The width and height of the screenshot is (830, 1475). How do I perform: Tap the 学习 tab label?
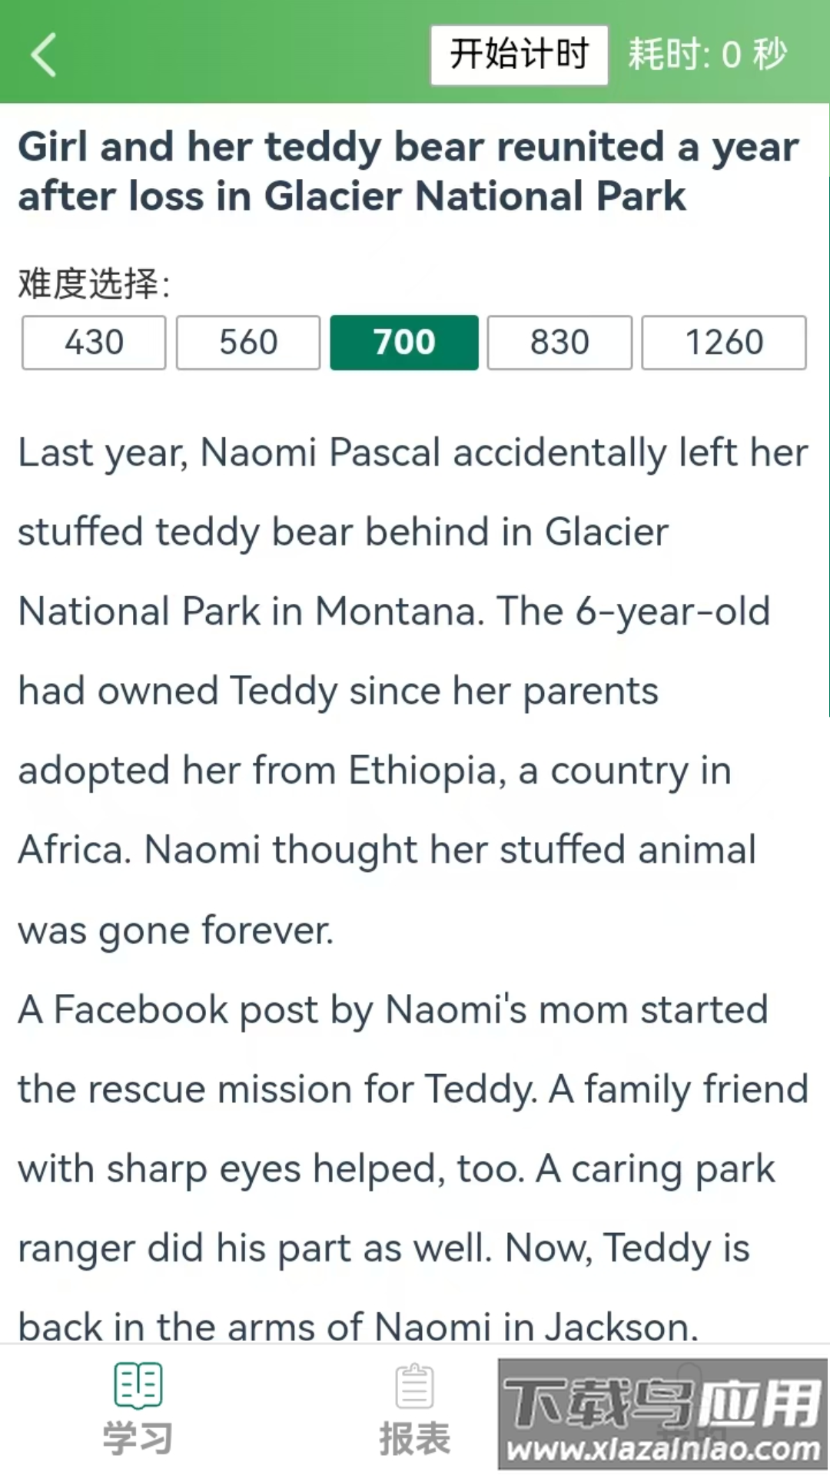click(x=138, y=1438)
